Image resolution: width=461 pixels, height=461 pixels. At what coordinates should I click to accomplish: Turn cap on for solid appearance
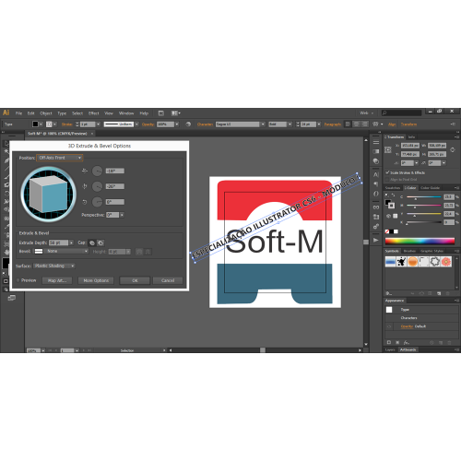click(92, 242)
